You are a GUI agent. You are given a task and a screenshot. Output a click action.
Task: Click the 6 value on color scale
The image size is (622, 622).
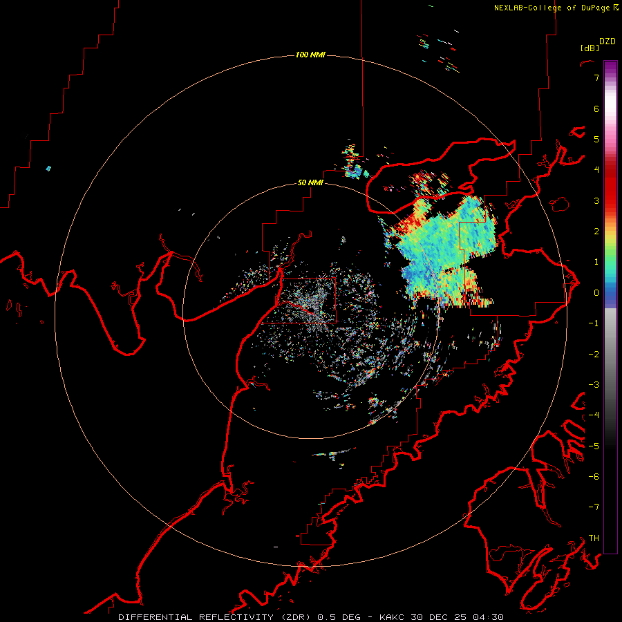596,109
